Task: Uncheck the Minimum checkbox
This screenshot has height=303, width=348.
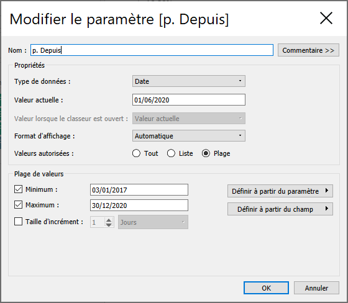Action: [18, 189]
